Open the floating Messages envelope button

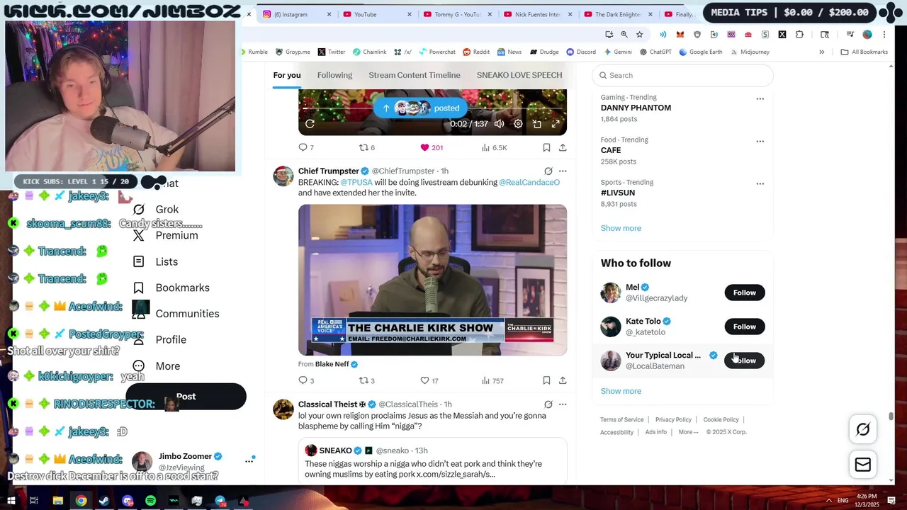[x=863, y=465]
